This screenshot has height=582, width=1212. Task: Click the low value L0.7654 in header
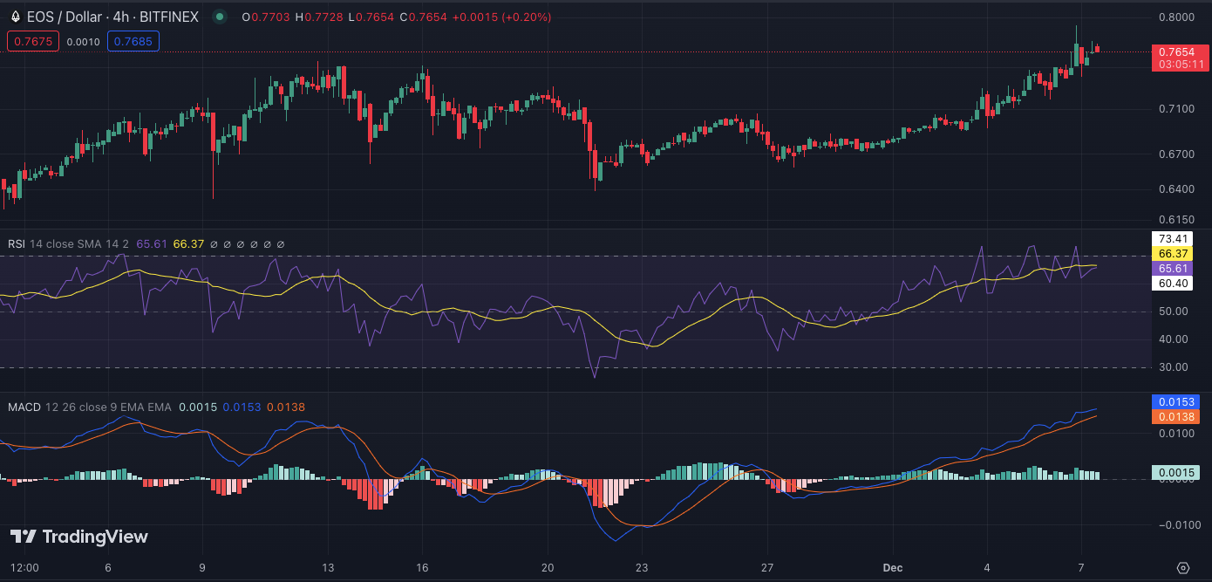coord(372,17)
